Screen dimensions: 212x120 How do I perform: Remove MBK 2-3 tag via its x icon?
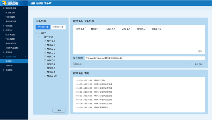click(131, 28)
